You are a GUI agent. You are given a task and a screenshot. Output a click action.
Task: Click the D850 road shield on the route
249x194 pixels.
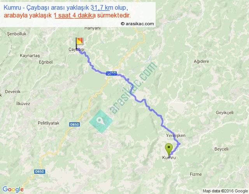[x=111, y=73]
